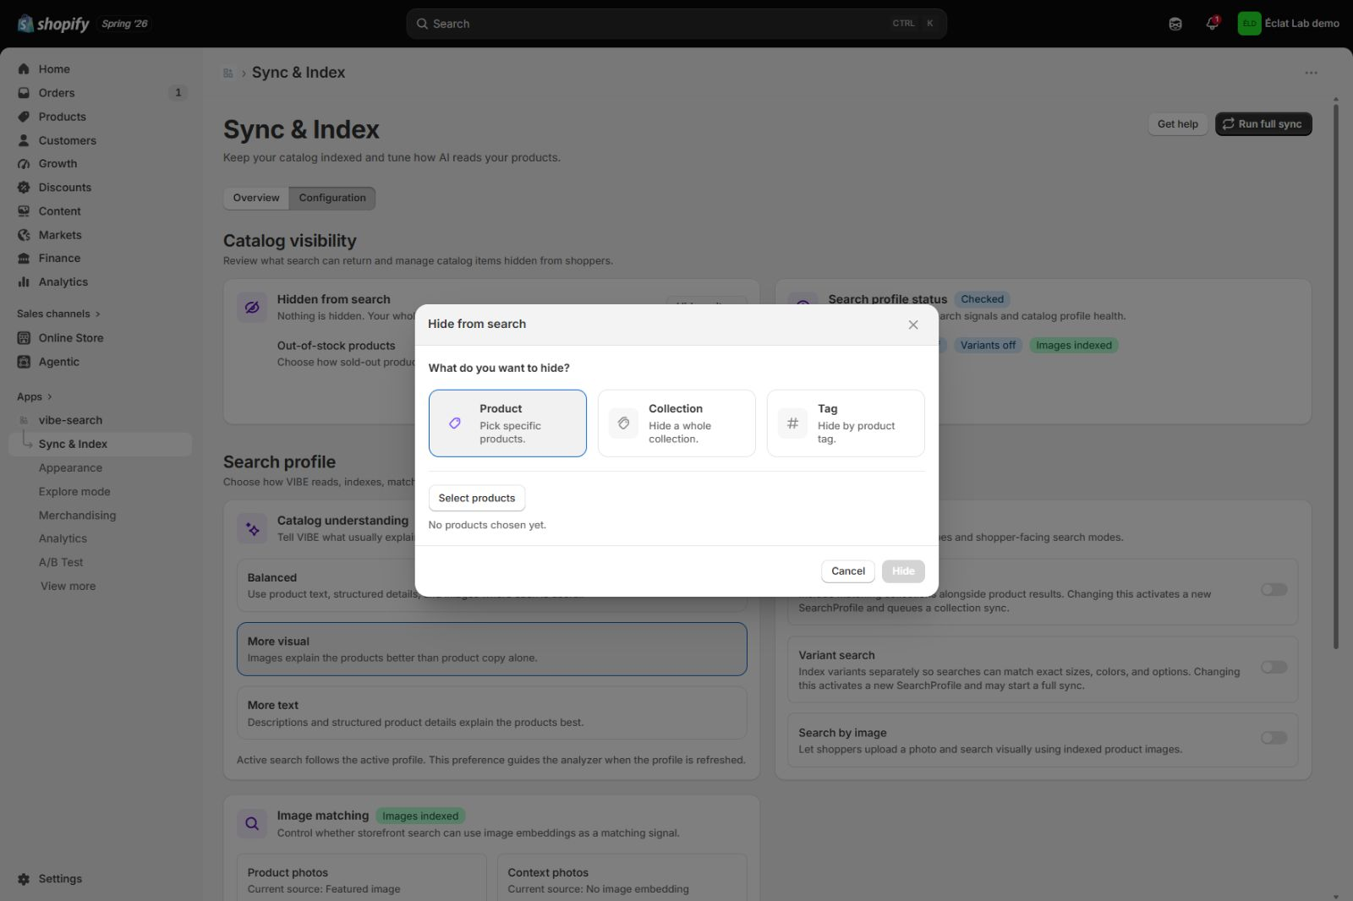Toggle the Search by image switch
The image size is (1353, 901).
click(x=1274, y=738)
